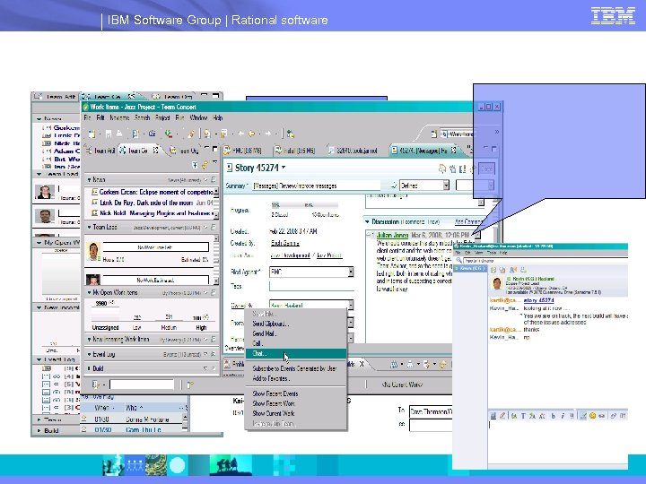The height and width of the screenshot is (484, 646).
Task: Expand the Build section in Team Central
Action: [x=89, y=368]
